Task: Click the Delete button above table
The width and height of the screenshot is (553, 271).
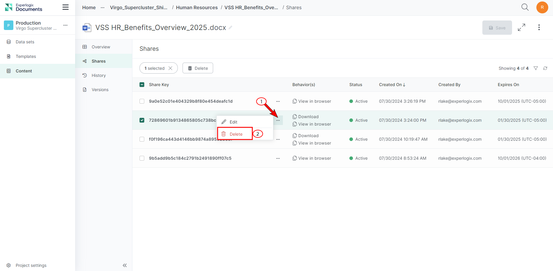Action: (x=198, y=68)
